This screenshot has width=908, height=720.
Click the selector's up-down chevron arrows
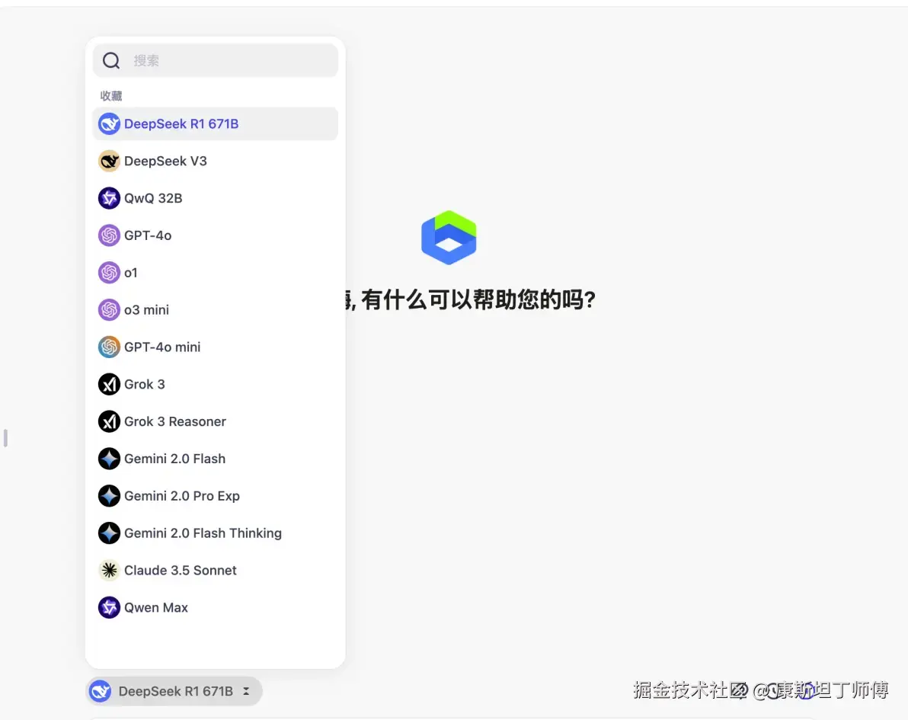point(246,691)
